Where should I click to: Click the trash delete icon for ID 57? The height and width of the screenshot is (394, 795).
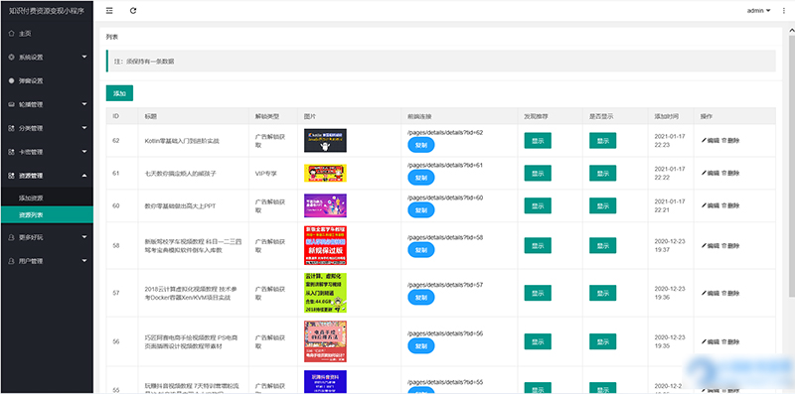pyautogui.click(x=724, y=293)
